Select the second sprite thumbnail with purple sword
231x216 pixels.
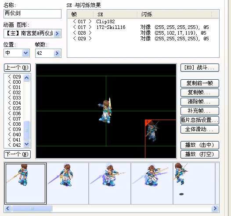[68, 184]
